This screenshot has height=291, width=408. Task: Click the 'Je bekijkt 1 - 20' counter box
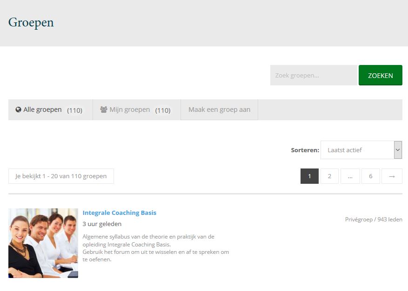(x=61, y=176)
